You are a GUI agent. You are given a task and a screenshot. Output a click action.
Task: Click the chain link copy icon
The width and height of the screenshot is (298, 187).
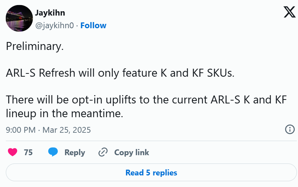pos(103,152)
